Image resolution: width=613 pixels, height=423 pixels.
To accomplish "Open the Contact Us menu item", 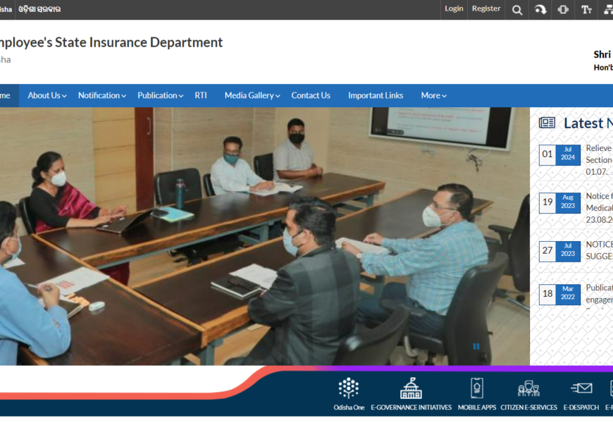I will click(311, 96).
